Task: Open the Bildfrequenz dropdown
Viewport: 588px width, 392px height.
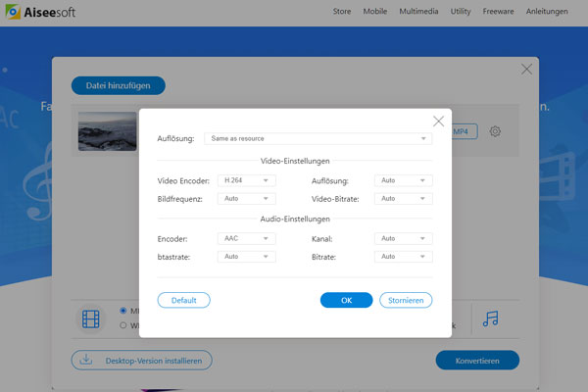Action: (248, 198)
